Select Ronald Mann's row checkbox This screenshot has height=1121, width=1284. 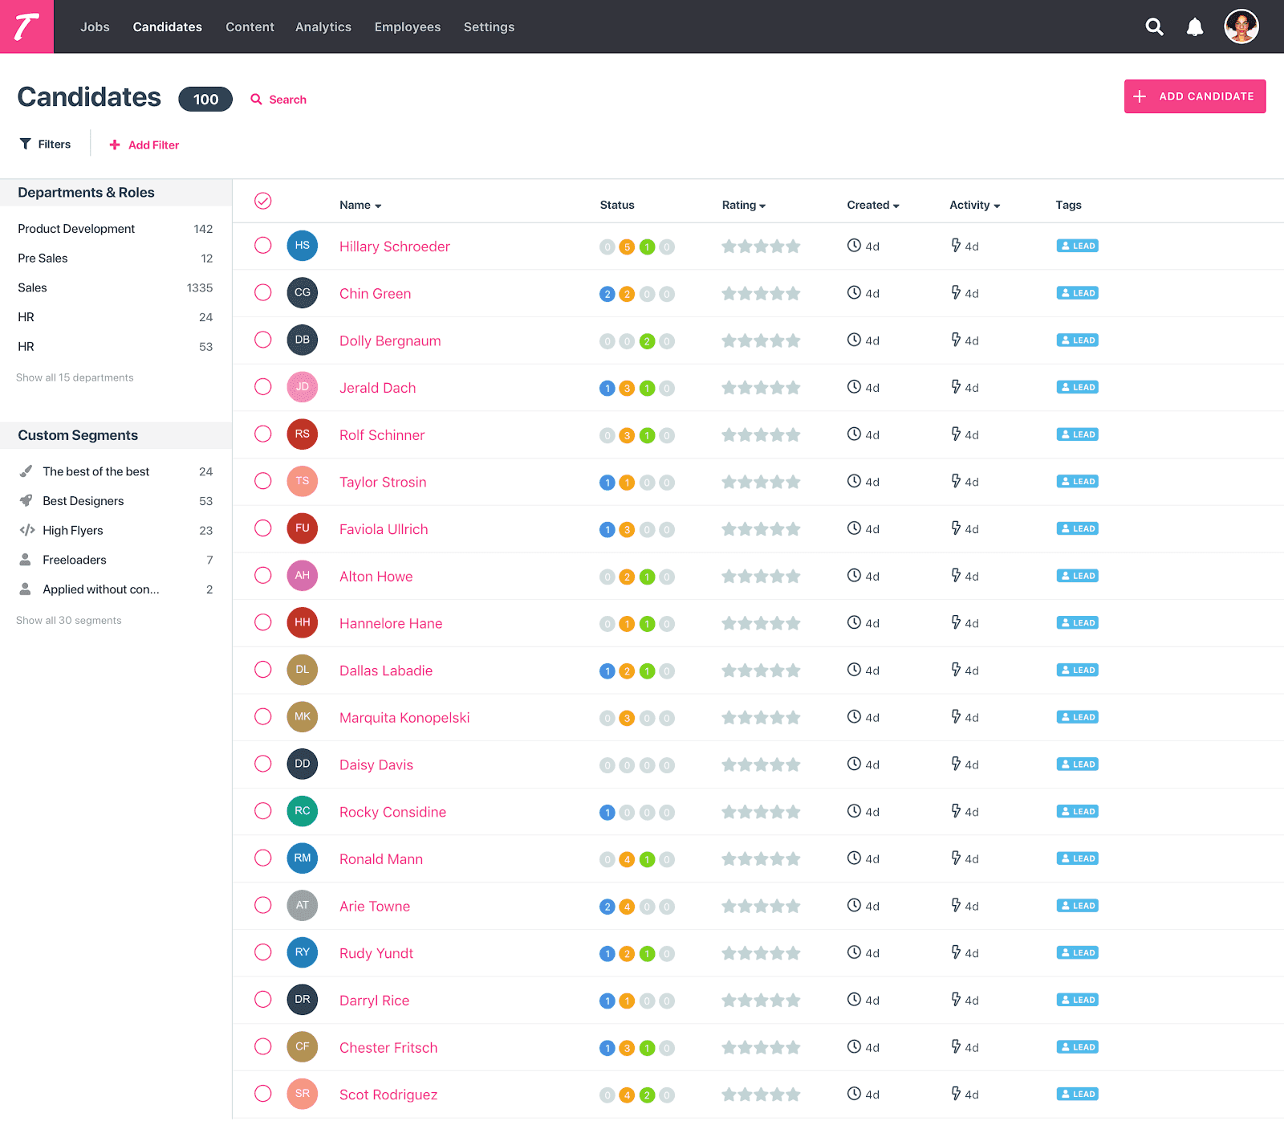(x=263, y=858)
